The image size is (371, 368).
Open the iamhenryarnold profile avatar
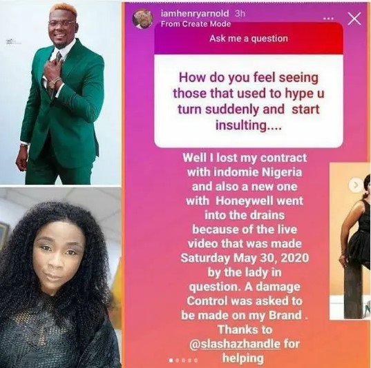[x=143, y=19]
